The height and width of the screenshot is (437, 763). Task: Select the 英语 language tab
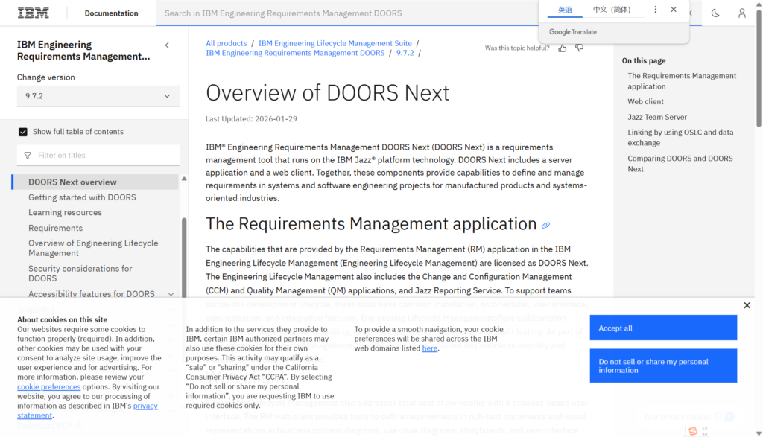[x=565, y=10]
